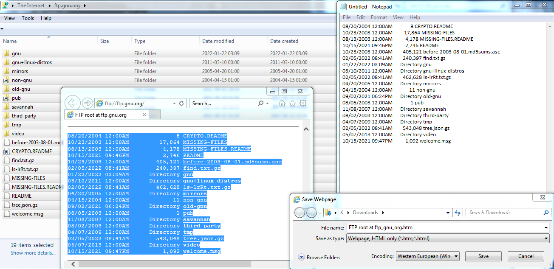Open the old-gnu directory link in IE

click(195, 206)
